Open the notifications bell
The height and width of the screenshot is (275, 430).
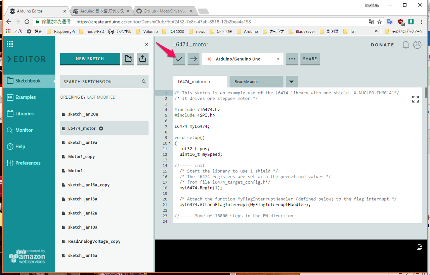point(406,45)
